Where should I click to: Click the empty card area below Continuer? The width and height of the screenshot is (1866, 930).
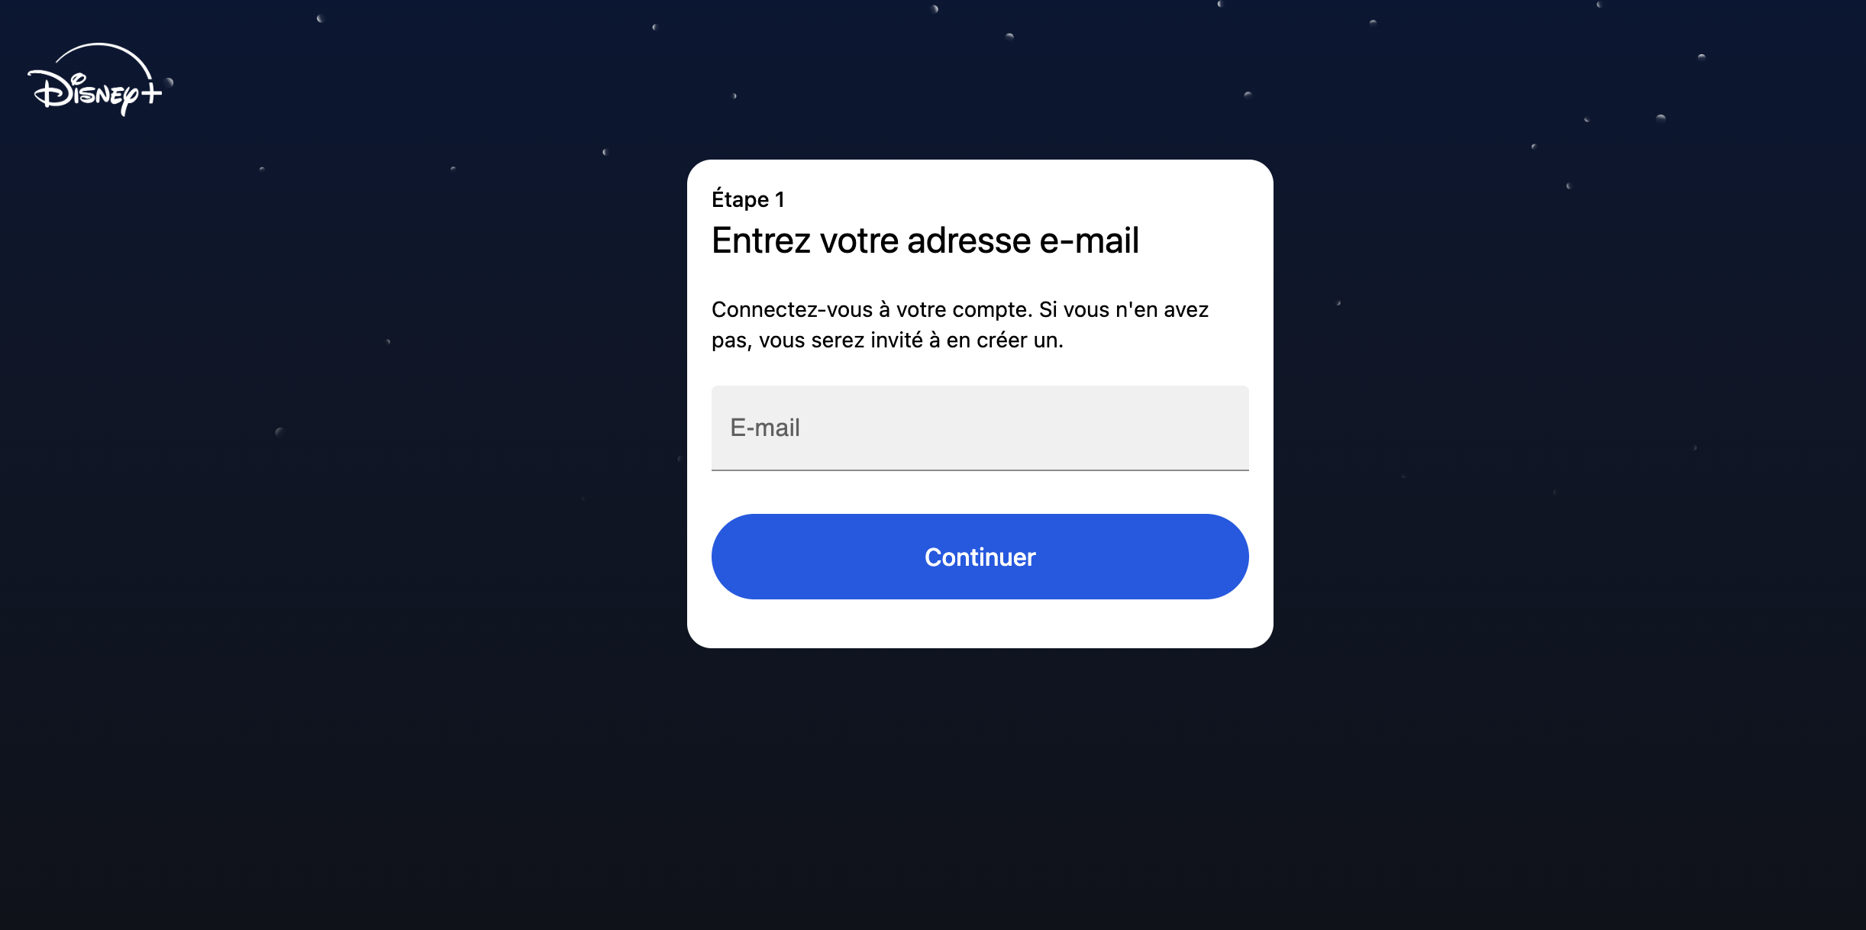coord(980,624)
